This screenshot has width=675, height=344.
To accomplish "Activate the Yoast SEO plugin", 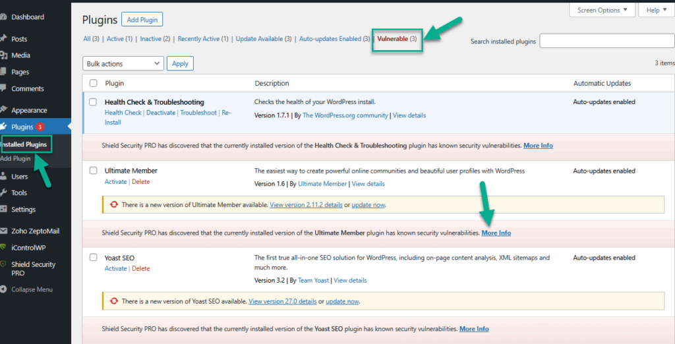I will tap(116, 269).
